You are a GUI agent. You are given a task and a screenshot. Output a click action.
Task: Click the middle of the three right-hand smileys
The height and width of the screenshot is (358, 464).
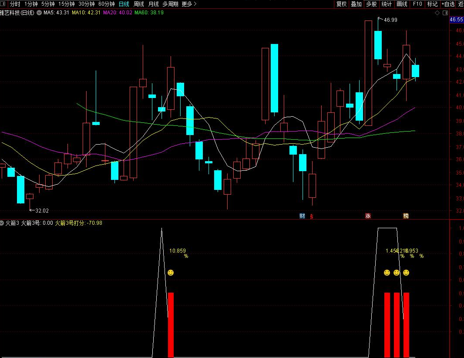click(397, 273)
